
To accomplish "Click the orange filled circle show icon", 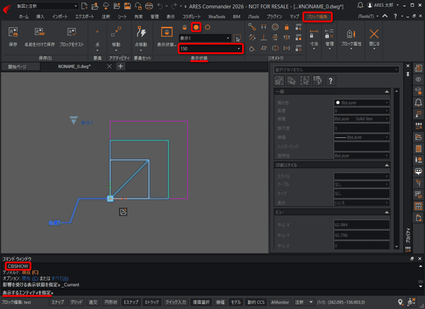I will (x=196, y=27).
